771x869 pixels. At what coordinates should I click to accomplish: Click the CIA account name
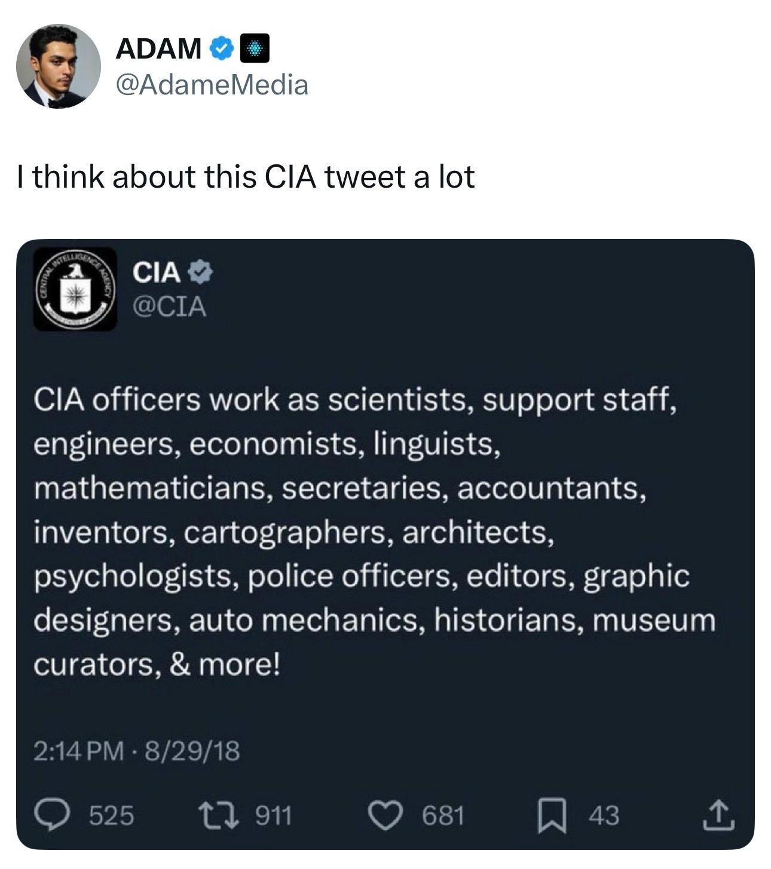157,273
